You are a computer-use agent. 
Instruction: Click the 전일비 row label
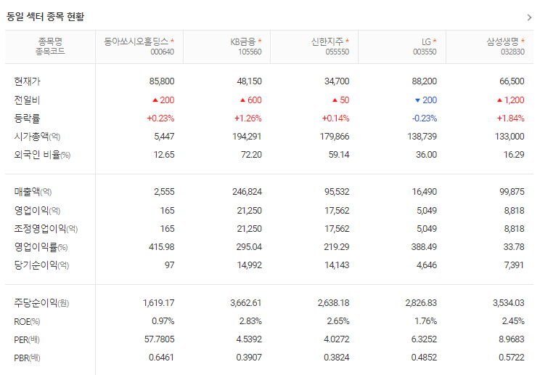click(27, 100)
